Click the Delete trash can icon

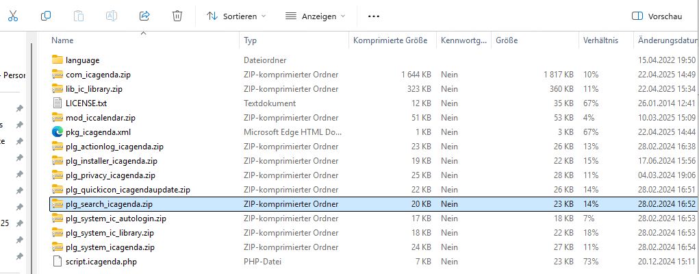pos(177,15)
